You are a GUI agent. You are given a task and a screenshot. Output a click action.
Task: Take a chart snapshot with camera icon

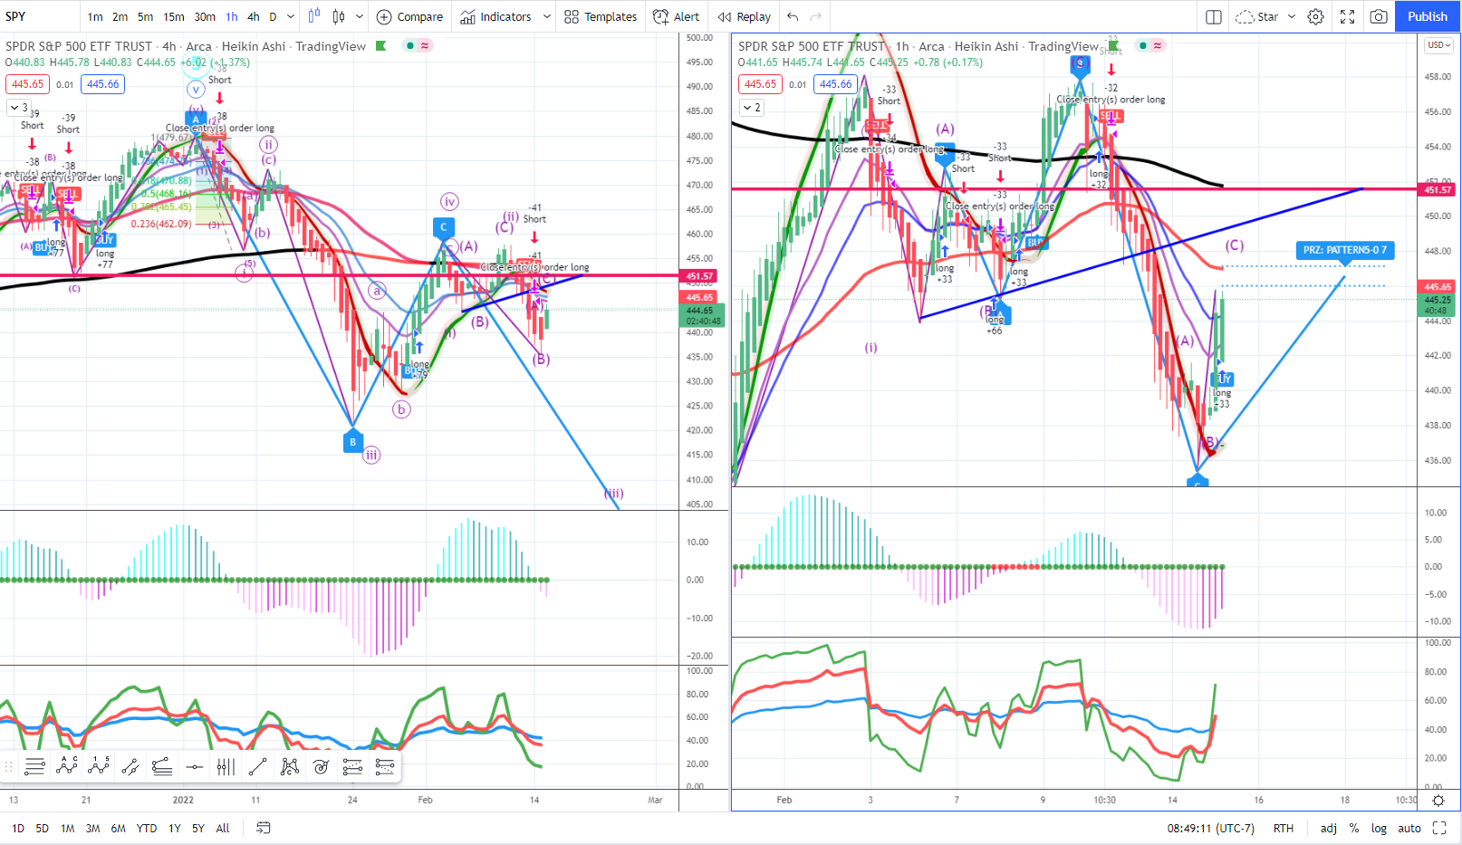pyautogui.click(x=1379, y=16)
